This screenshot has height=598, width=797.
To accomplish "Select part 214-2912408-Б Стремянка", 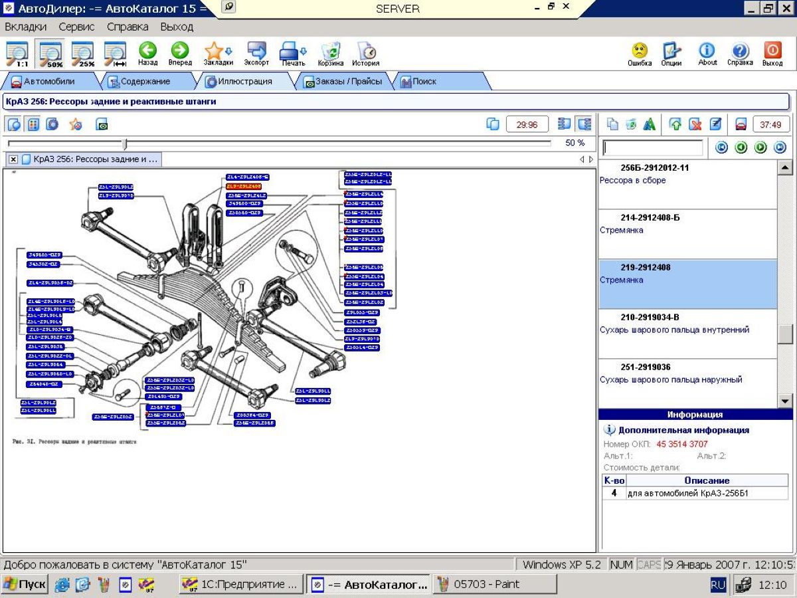I will [687, 235].
